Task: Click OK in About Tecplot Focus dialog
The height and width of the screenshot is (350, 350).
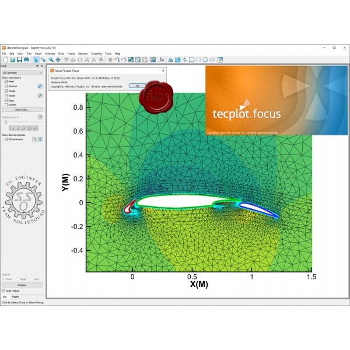Action: point(138,86)
